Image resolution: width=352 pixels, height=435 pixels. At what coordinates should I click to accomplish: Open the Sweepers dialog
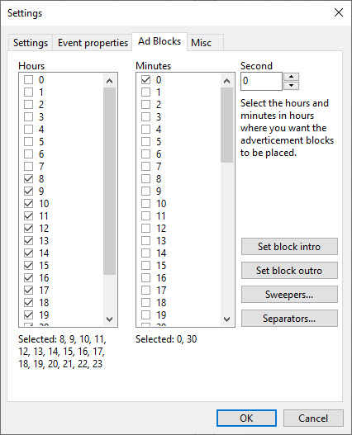[289, 295]
